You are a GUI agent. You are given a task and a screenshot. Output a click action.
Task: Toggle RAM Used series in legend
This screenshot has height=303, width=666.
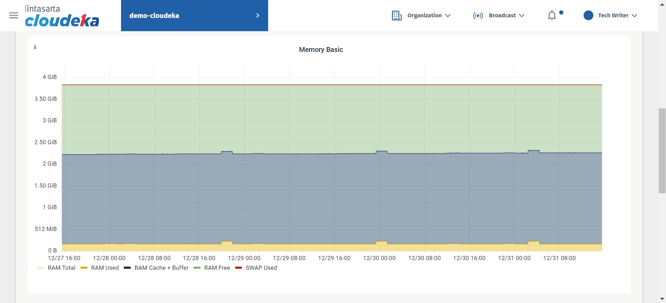(x=105, y=268)
